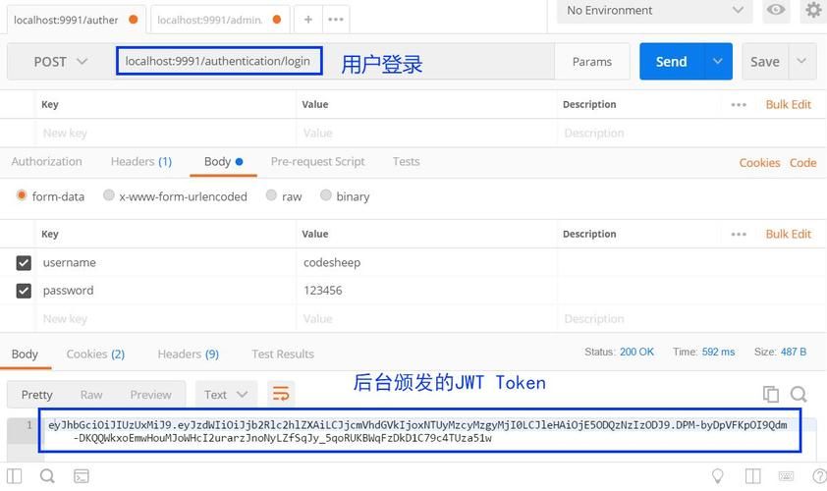Expand the Send button arrow menu
Image resolution: width=827 pixels, height=491 pixels.
pos(717,61)
